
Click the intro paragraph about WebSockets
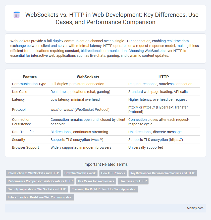tap(104, 48)
